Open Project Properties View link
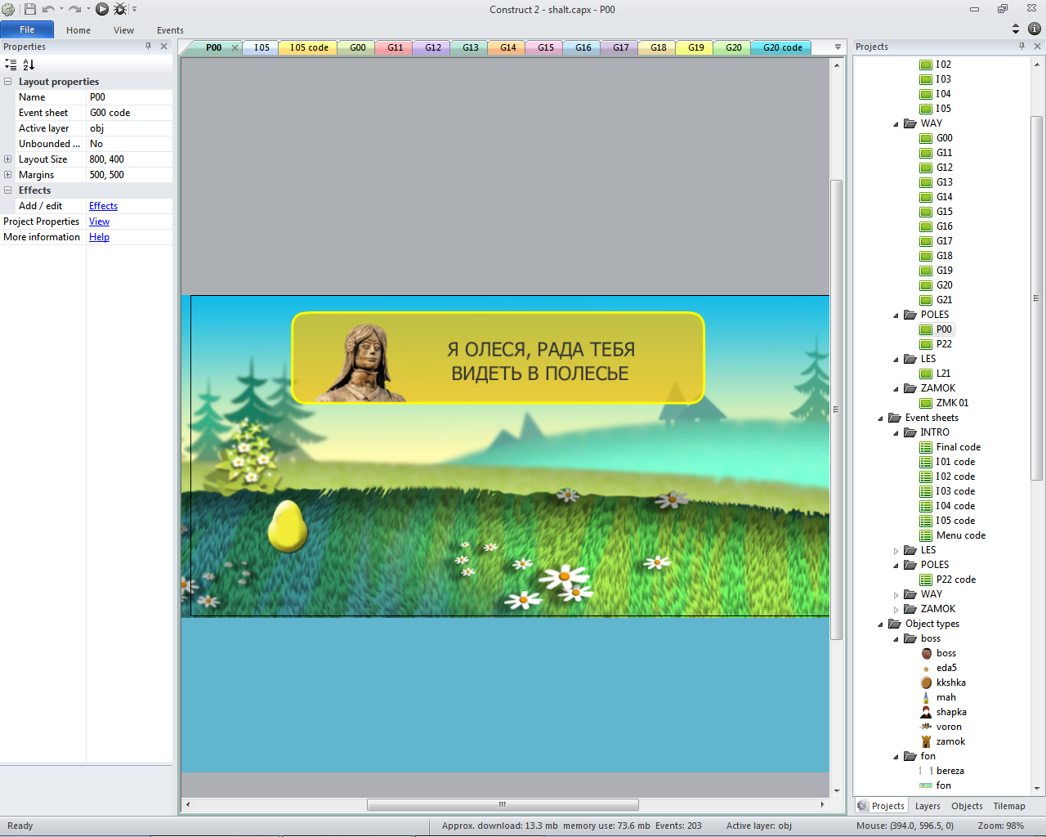This screenshot has height=837, width=1046. click(99, 222)
